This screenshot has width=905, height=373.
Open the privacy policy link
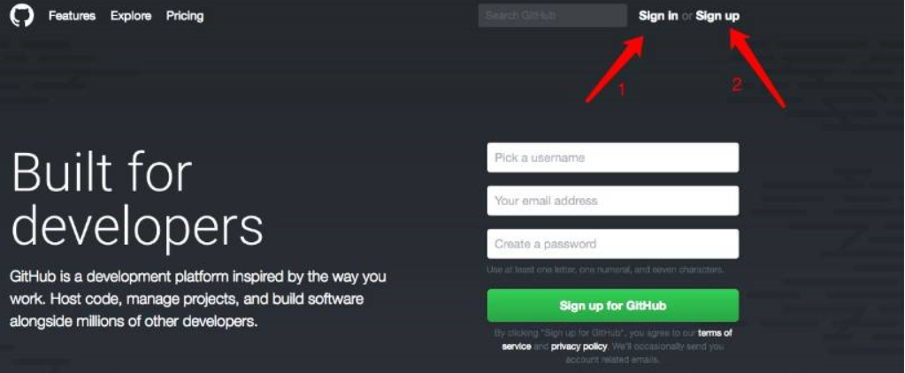[x=579, y=346]
